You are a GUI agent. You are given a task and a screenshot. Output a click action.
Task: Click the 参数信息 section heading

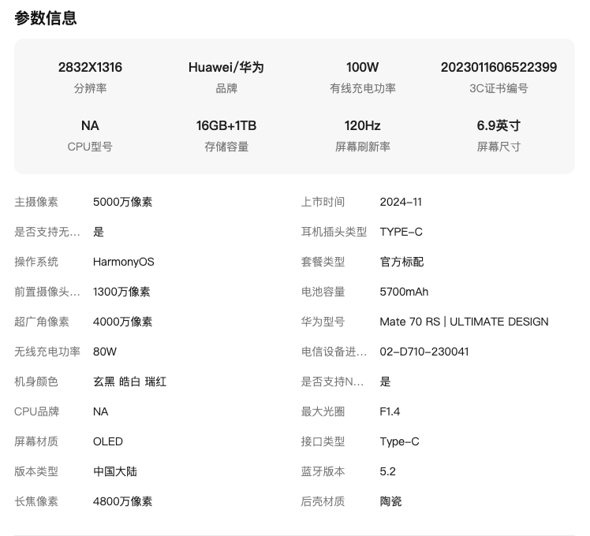46,18
